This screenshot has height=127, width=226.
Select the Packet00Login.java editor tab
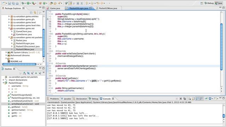pyautogui.click(x=79, y=8)
